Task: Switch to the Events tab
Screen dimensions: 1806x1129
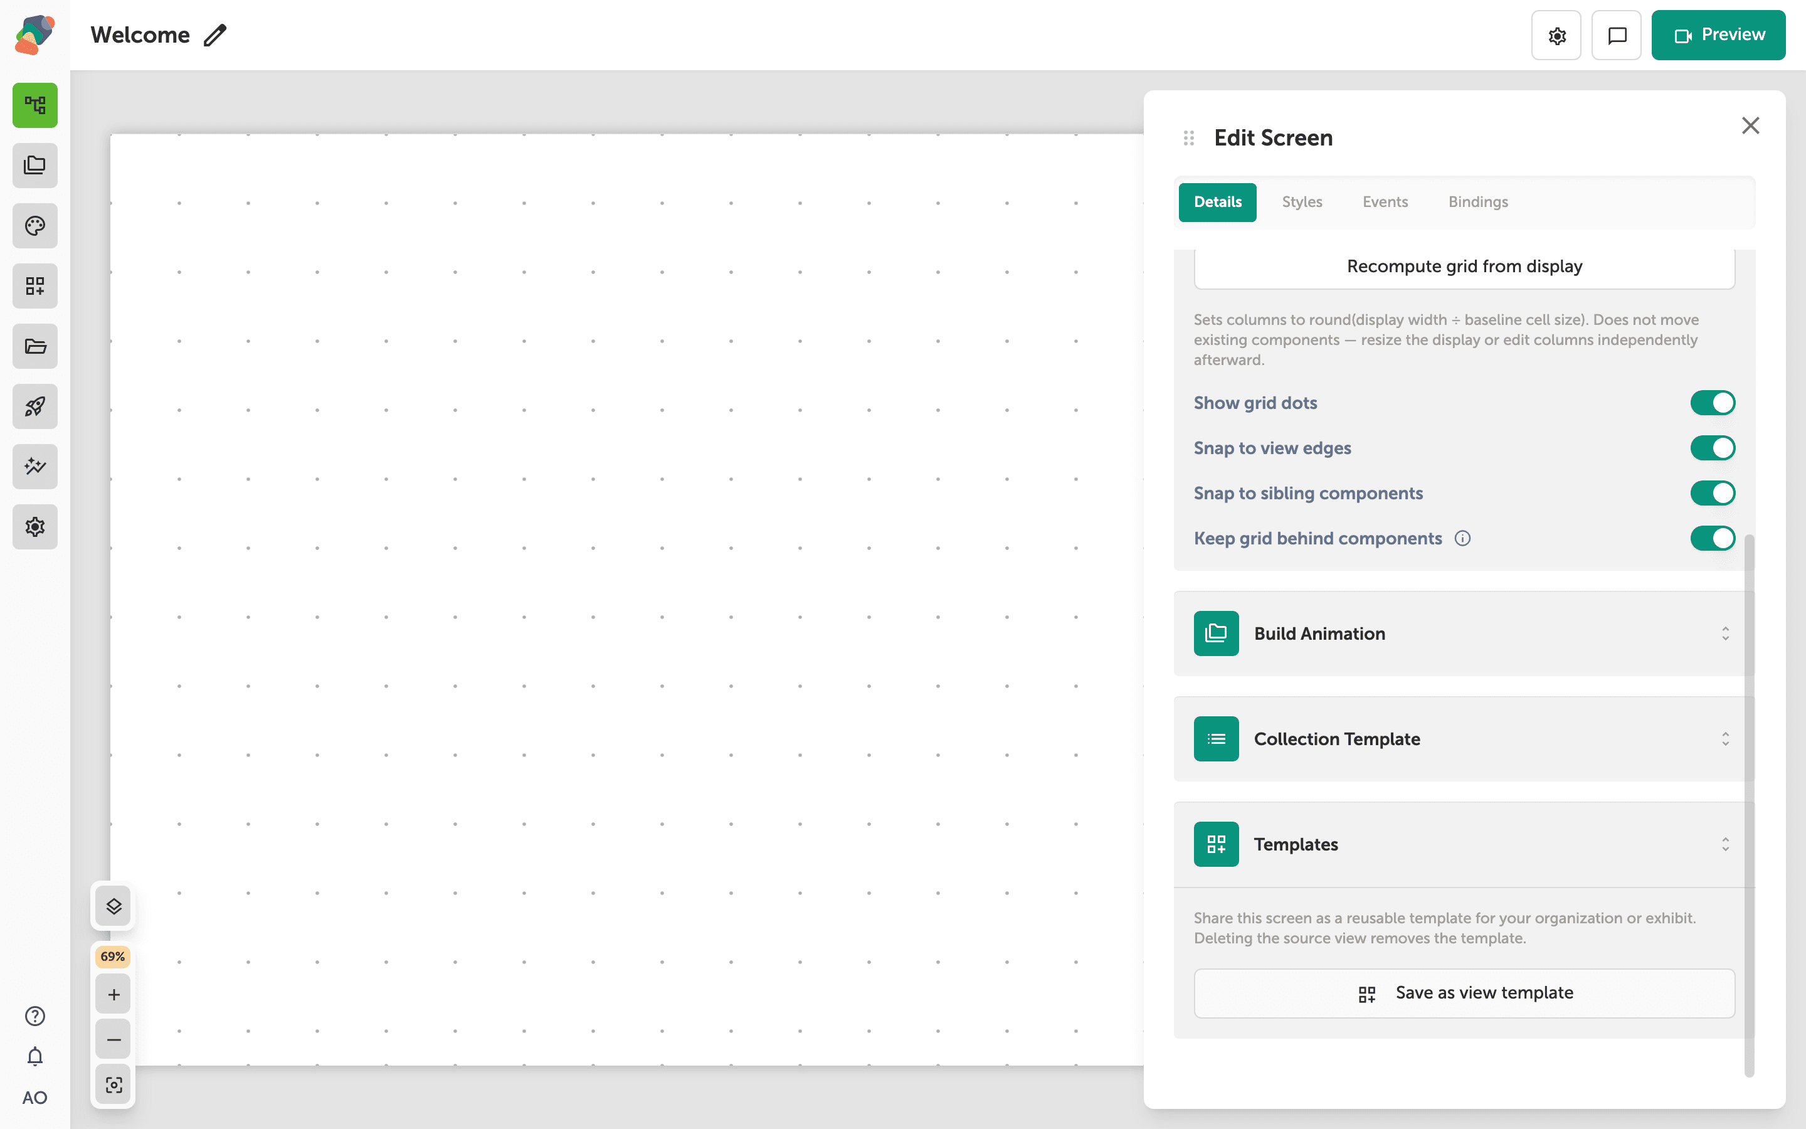Action: click(1385, 203)
